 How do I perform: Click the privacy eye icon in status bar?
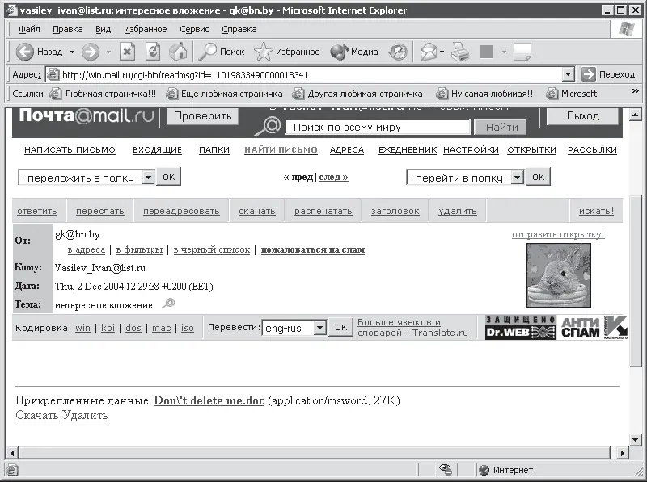tap(446, 470)
